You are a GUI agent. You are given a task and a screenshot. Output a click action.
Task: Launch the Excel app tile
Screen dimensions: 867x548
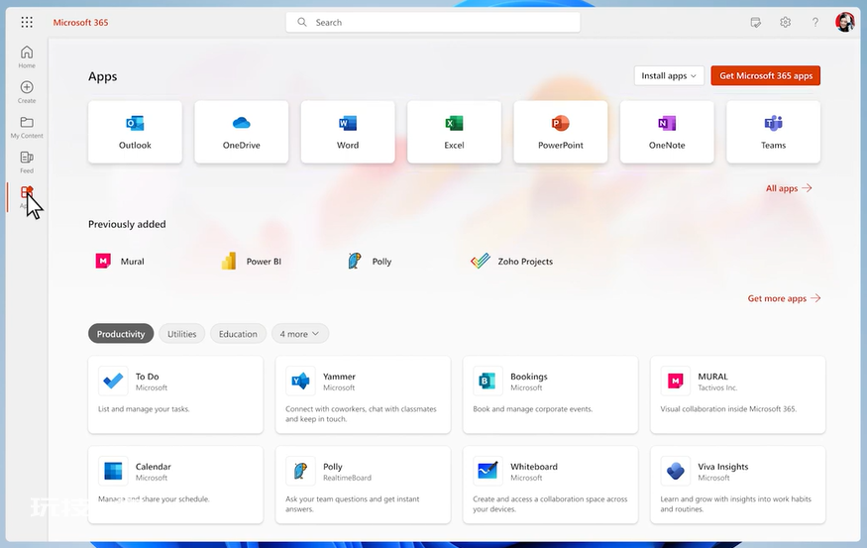point(455,132)
